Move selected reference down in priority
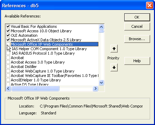The width and height of the screenshot is (155, 125). point(114,67)
